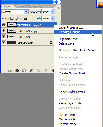The image size is (103, 127).
Task: Hide the TUTORIAL copy 2 layer
Action: pos(3,25)
